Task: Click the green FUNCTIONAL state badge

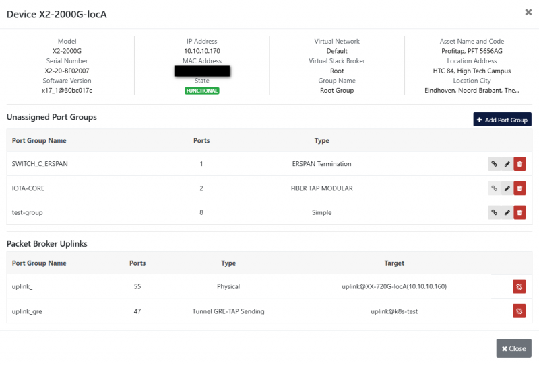Action: (202, 91)
